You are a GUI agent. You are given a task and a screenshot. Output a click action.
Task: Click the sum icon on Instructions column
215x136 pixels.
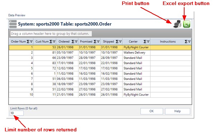click(186, 42)
